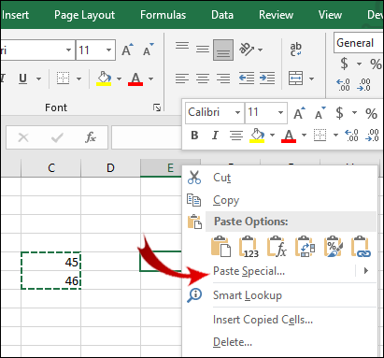Launch the Font dialog box launcher
The height and width of the screenshot is (358, 384).
(157, 107)
